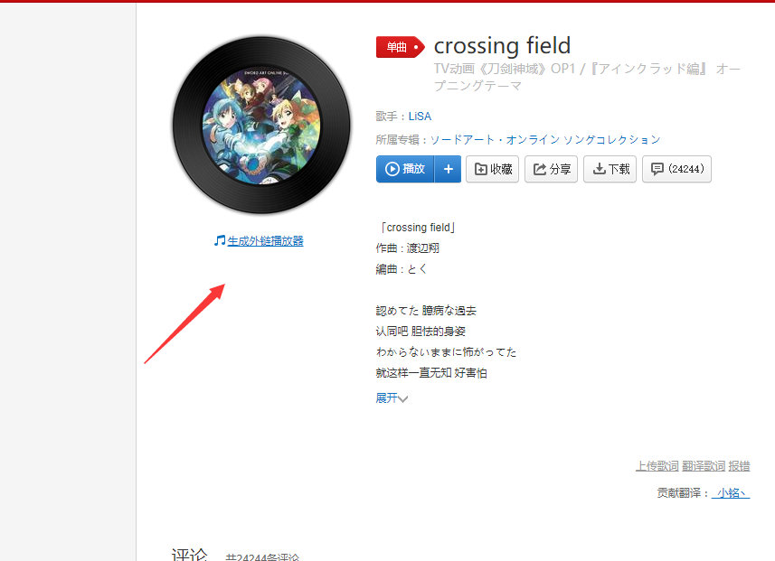Click the vinyl album cover artwork
This screenshot has height=561, width=775.
261,125
